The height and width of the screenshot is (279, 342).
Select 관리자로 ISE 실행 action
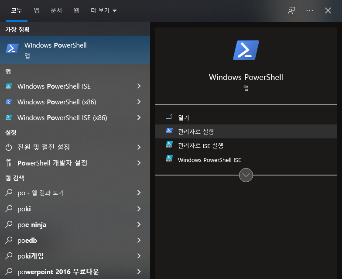[246, 146]
